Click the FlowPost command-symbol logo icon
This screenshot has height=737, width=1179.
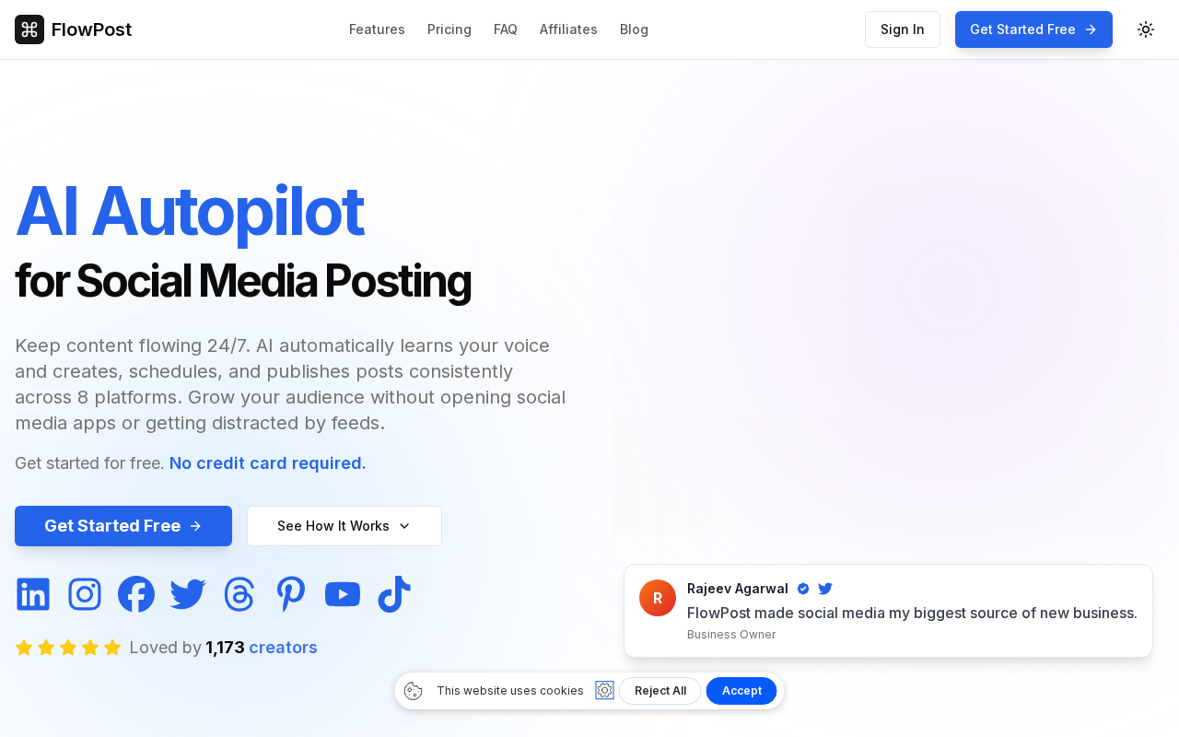tap(29, 29)
